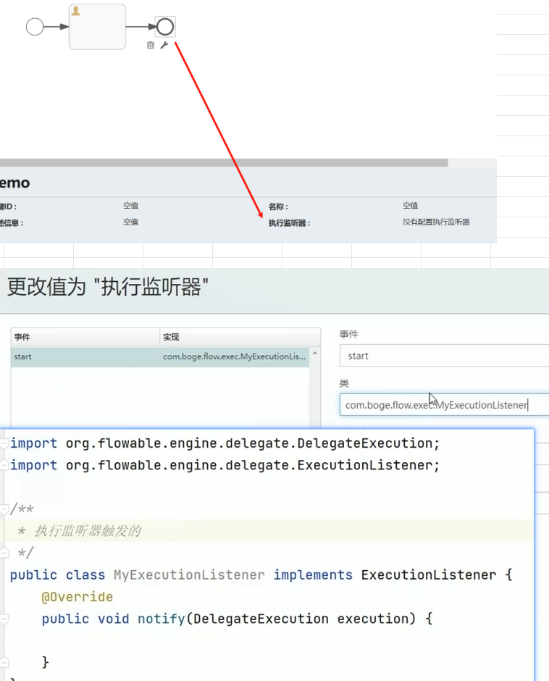Viewport: 549px width, 681px height.
Task: Click ExecutionListener in the second import line
Action: (x=365, y=465)
